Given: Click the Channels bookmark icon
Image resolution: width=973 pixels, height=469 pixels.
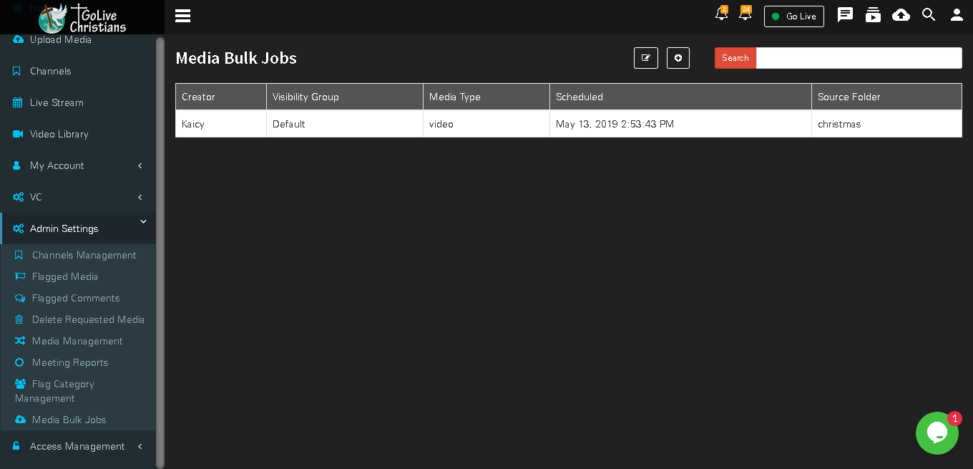Looking at the screenshot, I should pyautogui.click(x=16, y=71).
